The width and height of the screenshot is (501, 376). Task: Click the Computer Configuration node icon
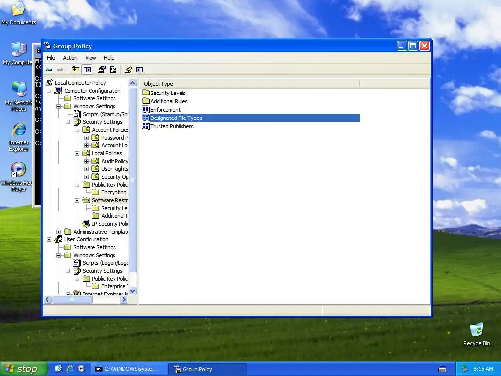pyautogui.click(x=58, y=91)
